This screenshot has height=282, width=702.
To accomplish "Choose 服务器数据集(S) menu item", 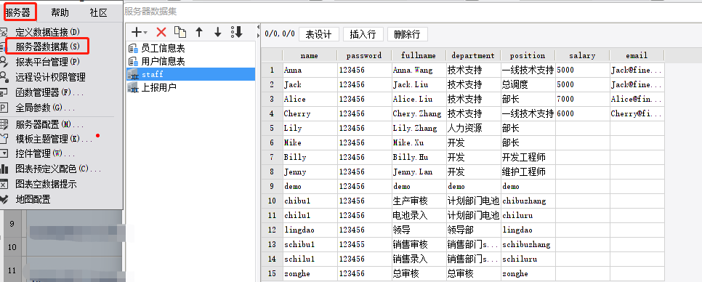I will 47,46.
